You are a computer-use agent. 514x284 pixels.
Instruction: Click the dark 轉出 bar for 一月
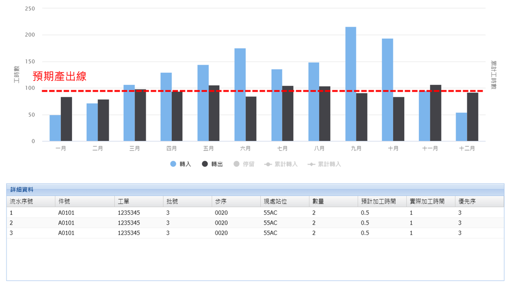[x=66, y=119]
